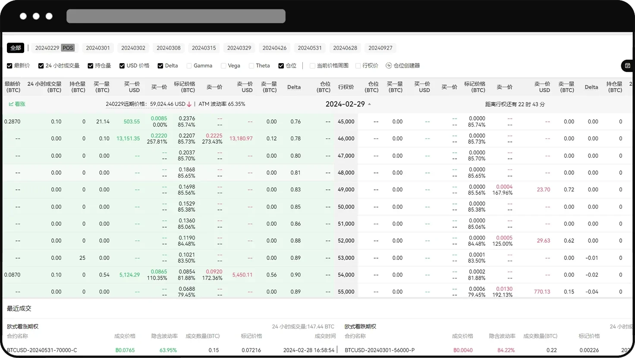Image resolution: width=635 pixels, height=358 pixels.
Task: Enable the 行权价 checkbox
Action: pyautogui.click(x=358, y=66)
